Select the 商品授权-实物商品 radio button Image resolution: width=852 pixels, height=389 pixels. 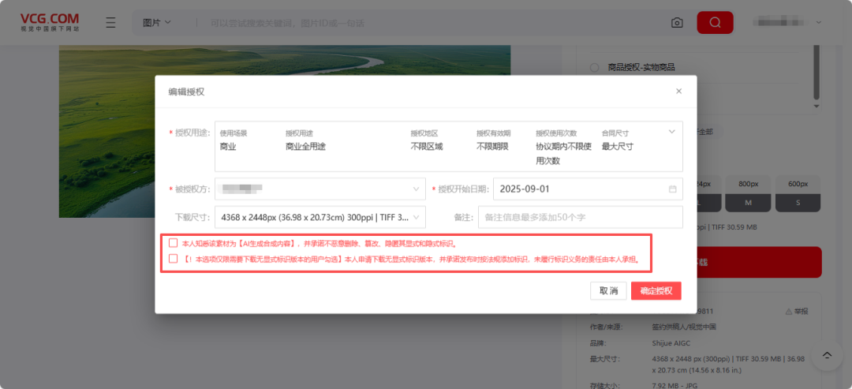(x=595, y=67)
